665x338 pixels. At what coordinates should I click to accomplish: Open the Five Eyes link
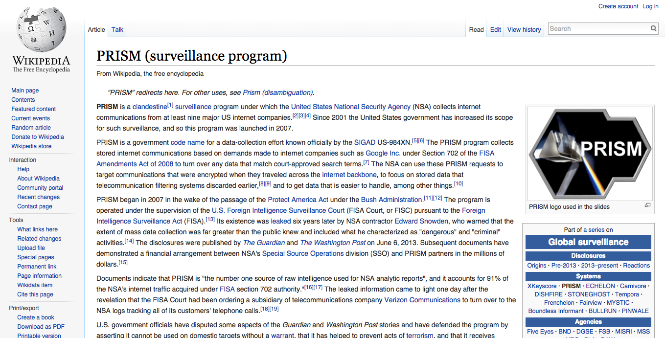540,332
